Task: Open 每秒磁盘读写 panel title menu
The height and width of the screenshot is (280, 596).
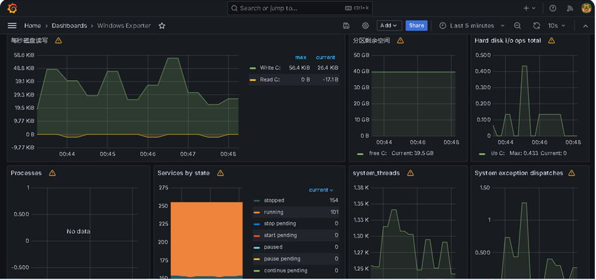Action: pyautogui.click(x=29, y=40)
